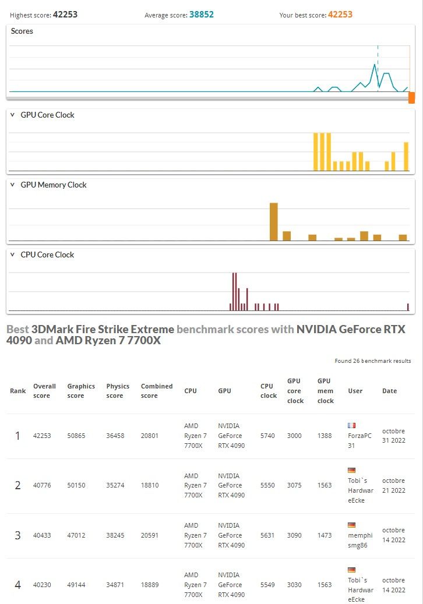423x604 pixels.
Task: Click the GPU core clock column header
Action: (295, 391)
